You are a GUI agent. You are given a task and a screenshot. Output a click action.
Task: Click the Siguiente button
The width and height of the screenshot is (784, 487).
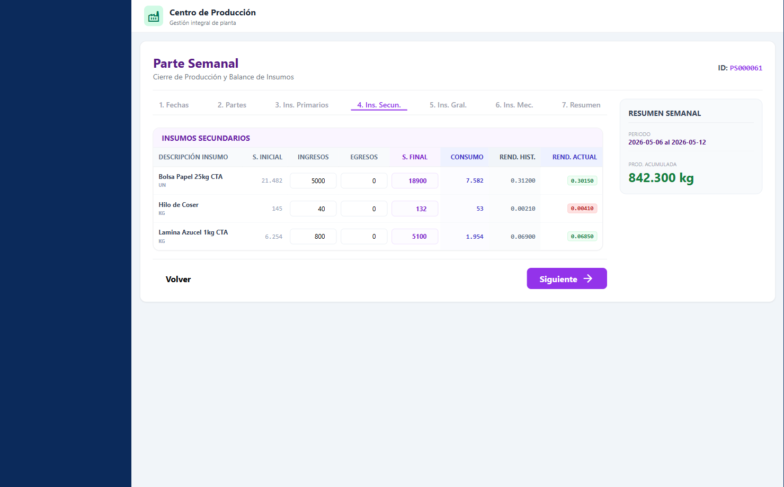pos(567,278)
